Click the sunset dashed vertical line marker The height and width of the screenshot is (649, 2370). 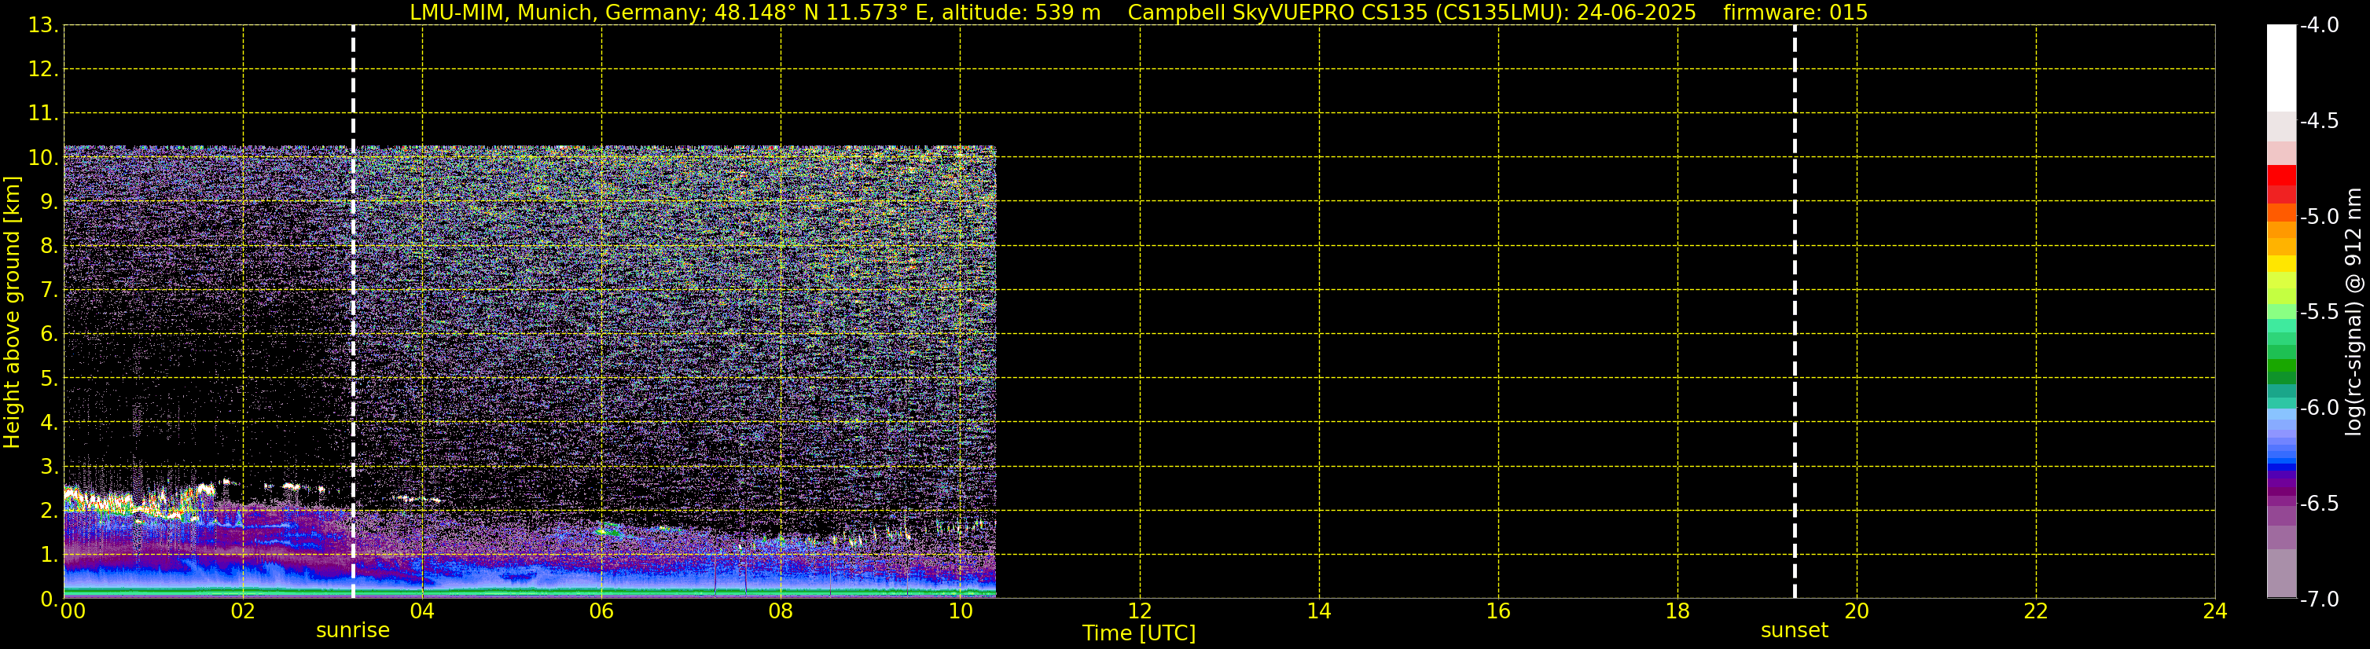1795,312
